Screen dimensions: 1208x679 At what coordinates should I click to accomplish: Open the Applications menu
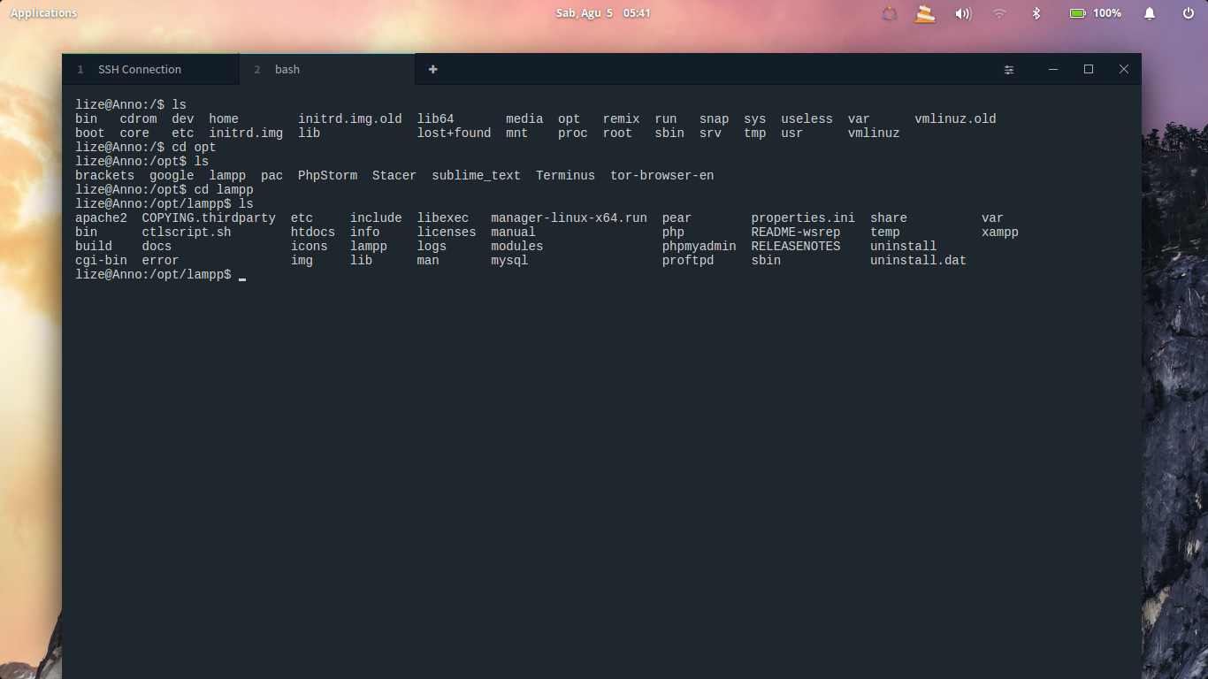[x=42, y=13]
